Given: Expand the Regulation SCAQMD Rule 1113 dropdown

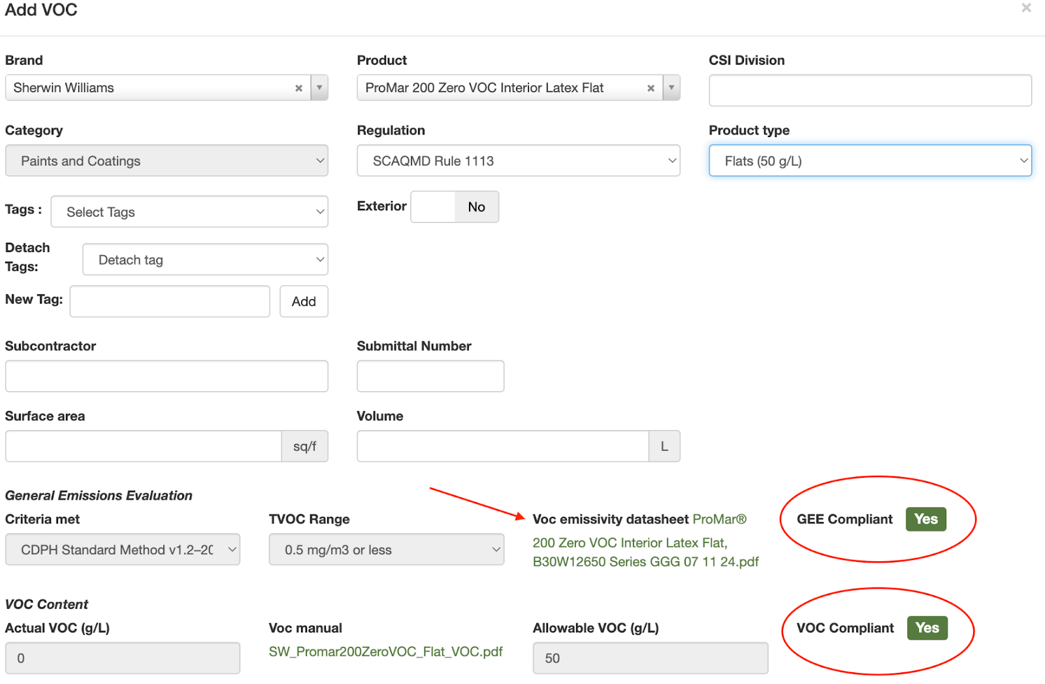Looking at the screenshot, I should click(x=518, y=161).
